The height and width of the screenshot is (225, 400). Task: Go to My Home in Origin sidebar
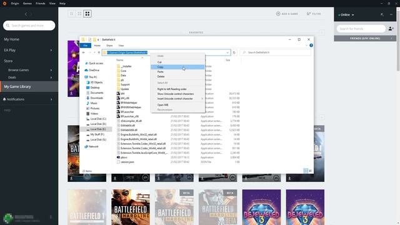11,39
